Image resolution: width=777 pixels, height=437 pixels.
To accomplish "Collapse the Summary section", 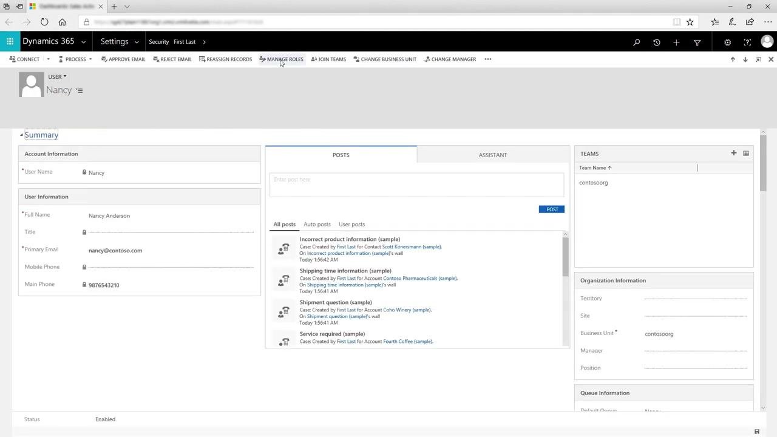I will pos(22,135).
